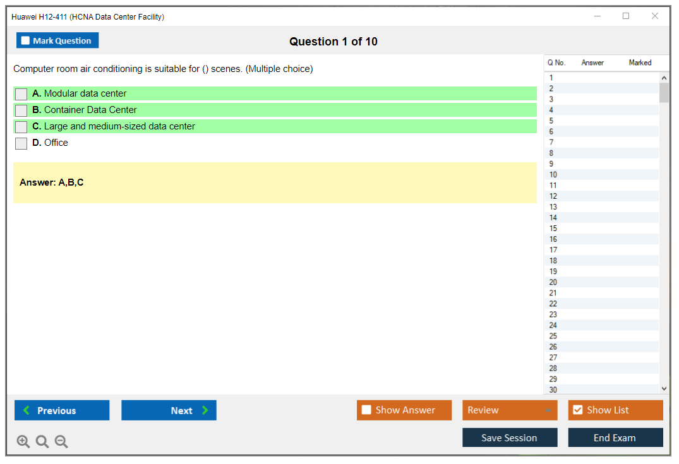Tick checkbox for option A Modular data center
This screenshot has width=679, height=464.
click(x=21, y=94)
